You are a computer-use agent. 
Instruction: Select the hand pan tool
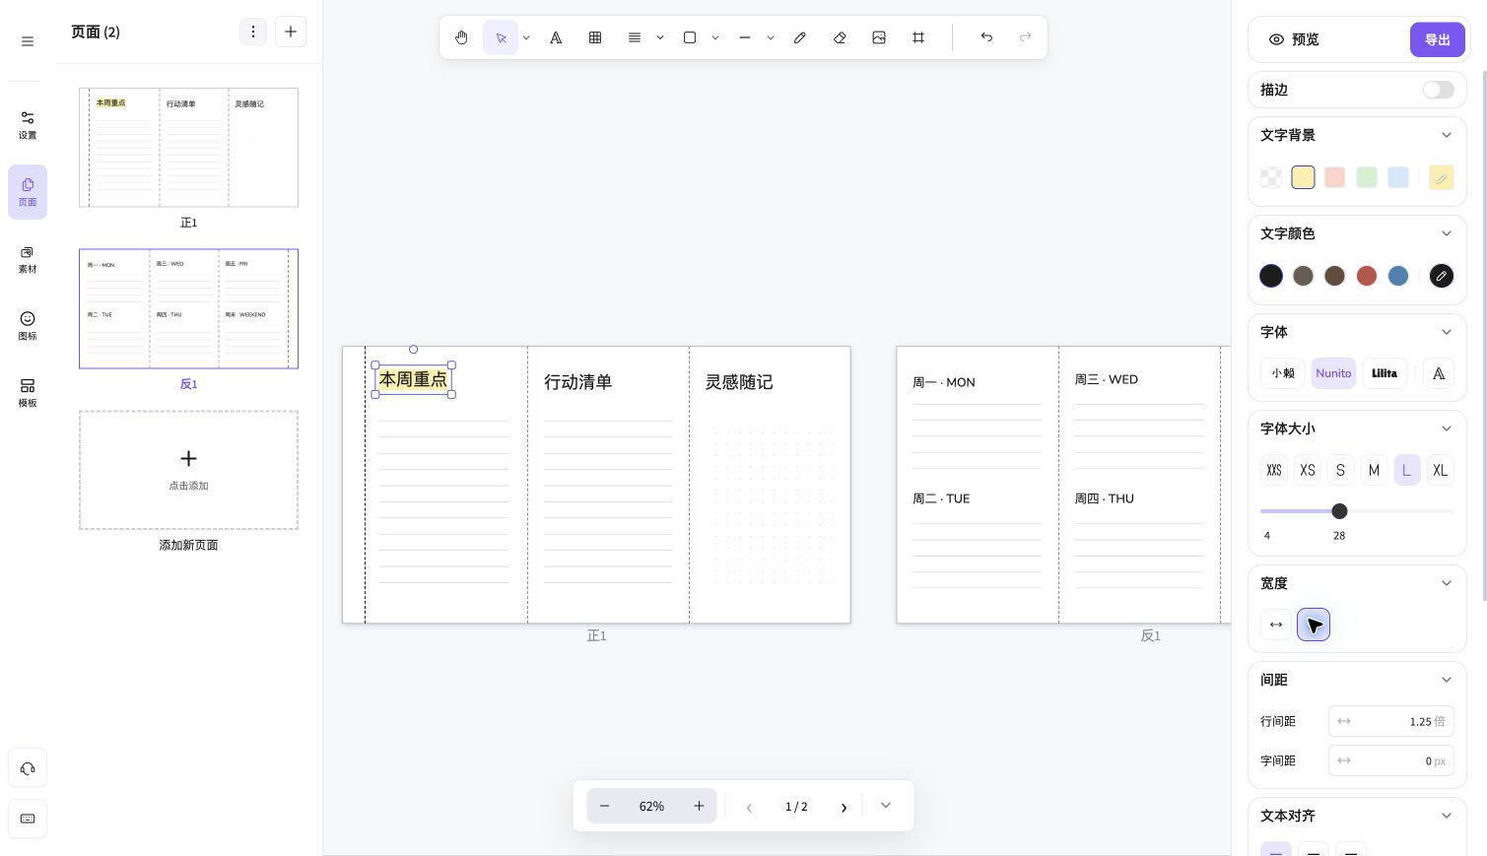point(461,37)
